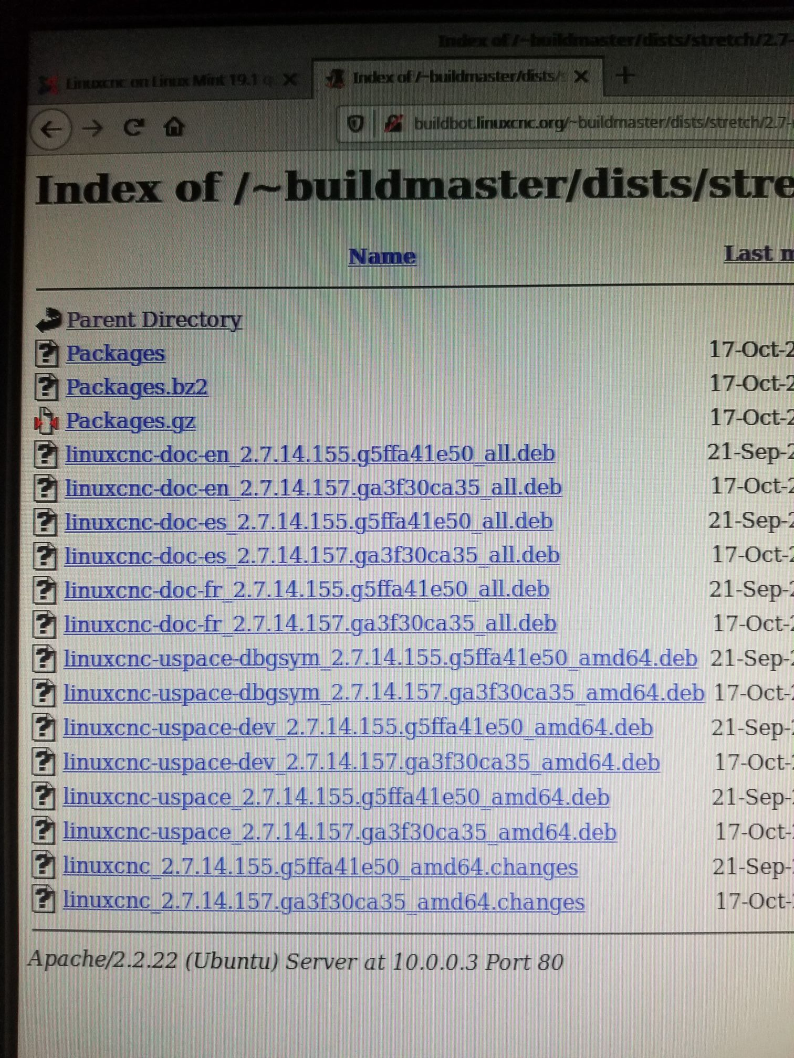
Task: Download linuxcnc-uspace-dev_2.7.14.157 amd64 deb
Action: click(361, 762)
